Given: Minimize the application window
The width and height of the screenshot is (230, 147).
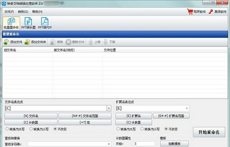Looking at the screenshot, I should [x=206, y=3].
